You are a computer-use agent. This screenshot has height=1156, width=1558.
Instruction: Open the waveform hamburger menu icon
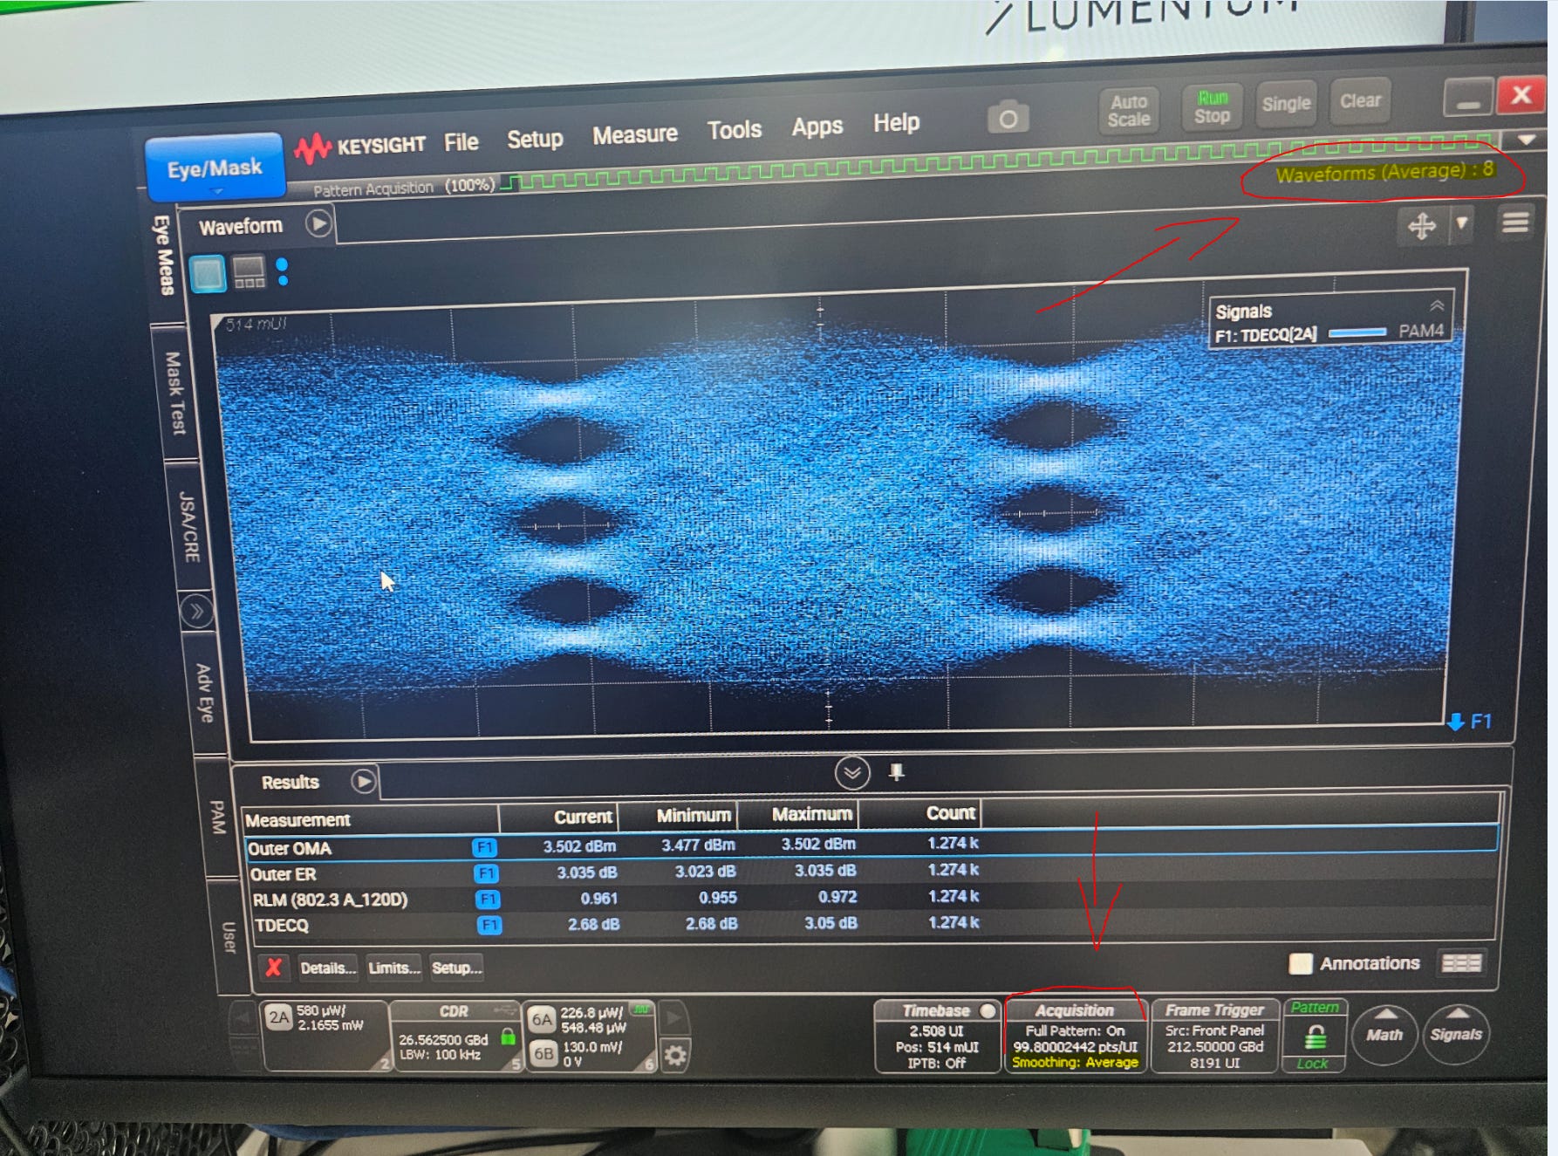click(1515, 223)
